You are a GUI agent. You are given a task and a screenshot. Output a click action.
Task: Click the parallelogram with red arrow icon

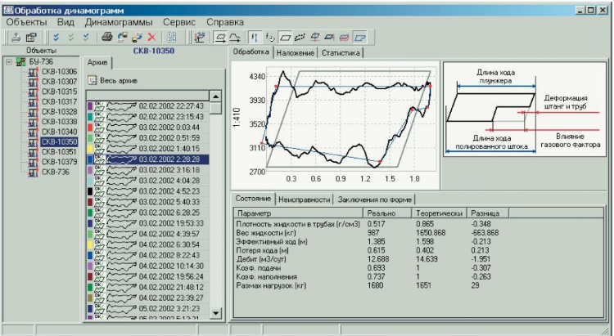(x=329, y=37)
